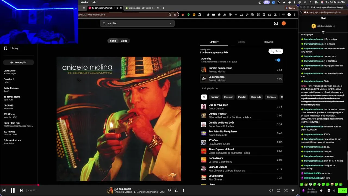This screenshot has height=196, width=348.
Task: Click the cumbia search field
Action: click(x=137, y=23)
